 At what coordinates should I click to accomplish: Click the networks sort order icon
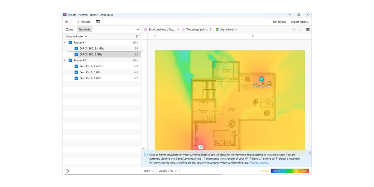(x=137, y=36)
